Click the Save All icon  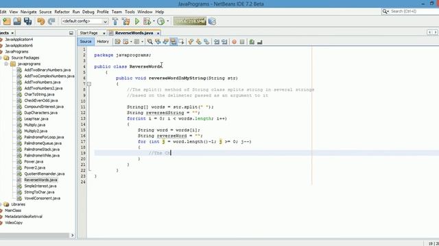(27, 21)
